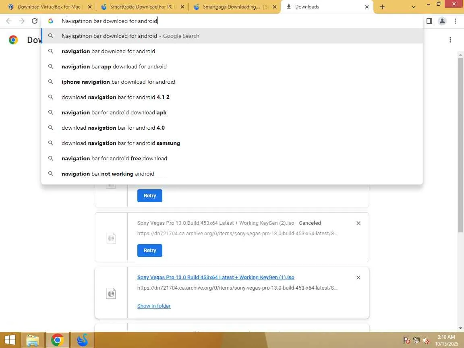Screen dimensions: 464x348
Task: Close the Downloads tab
Action: coord(367,7)
